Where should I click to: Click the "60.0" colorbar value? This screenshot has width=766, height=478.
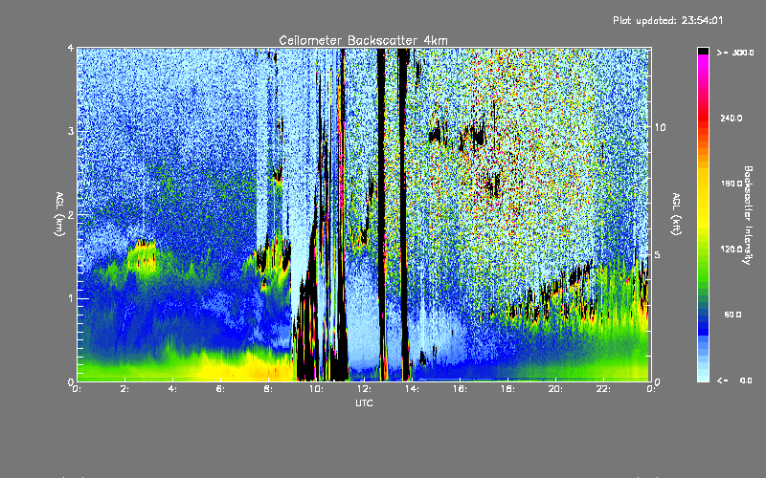(x=732, y=315)
